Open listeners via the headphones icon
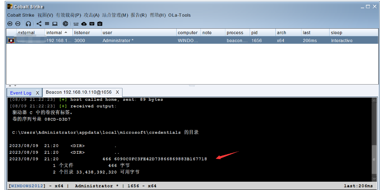380x190 pixels. point(28,24)
